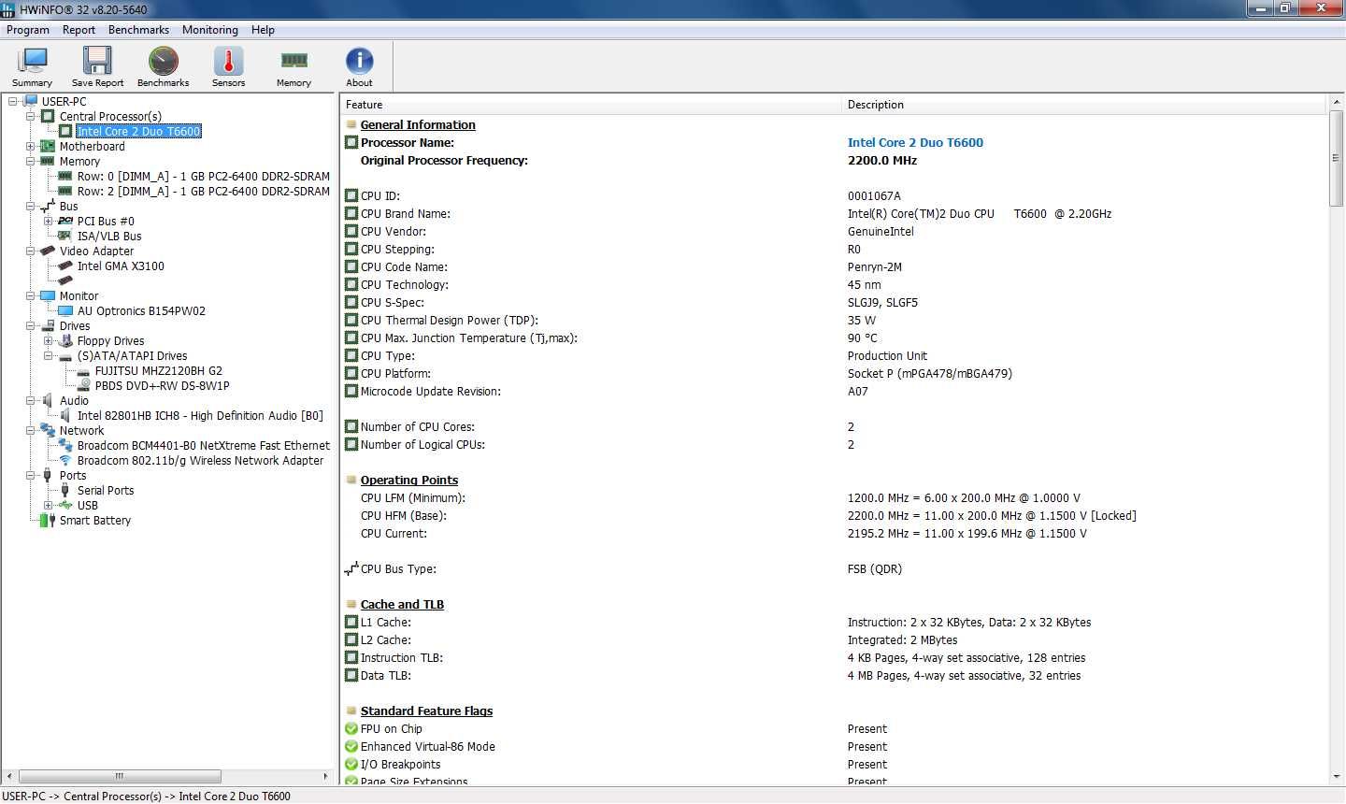This screenshot has height=804, width=1346.
Task: Select Intel Core 2 Duo T6600 tree node
Action: click(138, 131)
